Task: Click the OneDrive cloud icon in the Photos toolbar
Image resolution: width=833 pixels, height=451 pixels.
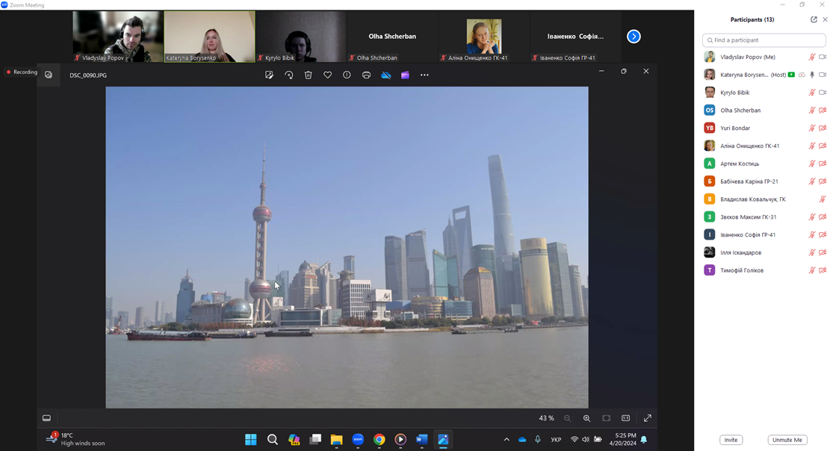Action: (385, 75)
